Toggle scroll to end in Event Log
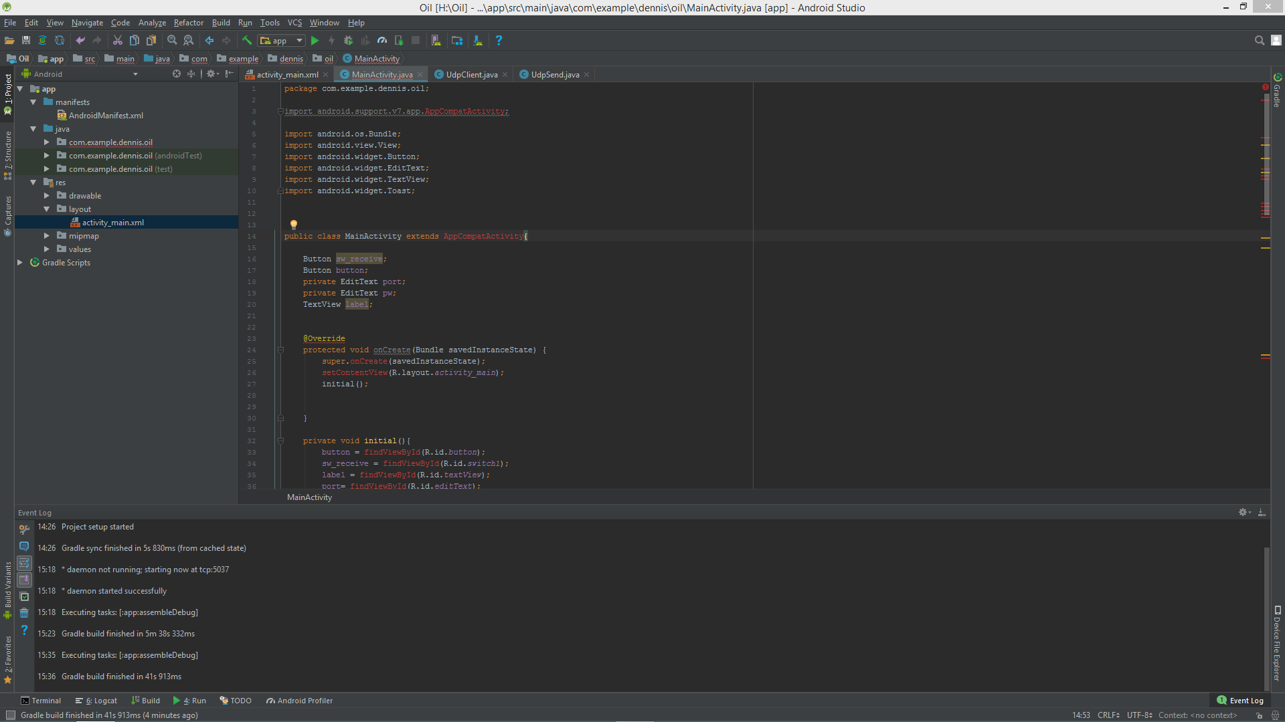This screenshot has height=722, width=1285. (24, 580)
